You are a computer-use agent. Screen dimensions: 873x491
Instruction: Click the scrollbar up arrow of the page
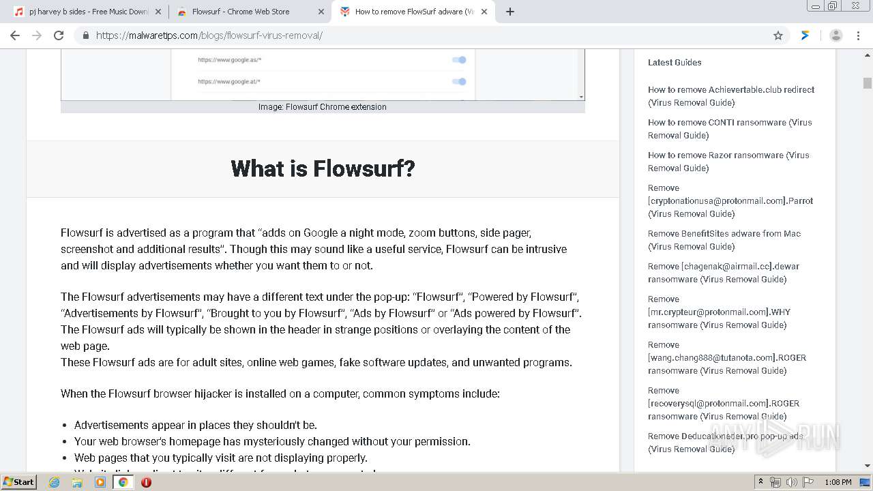click(x=868, y=54)
